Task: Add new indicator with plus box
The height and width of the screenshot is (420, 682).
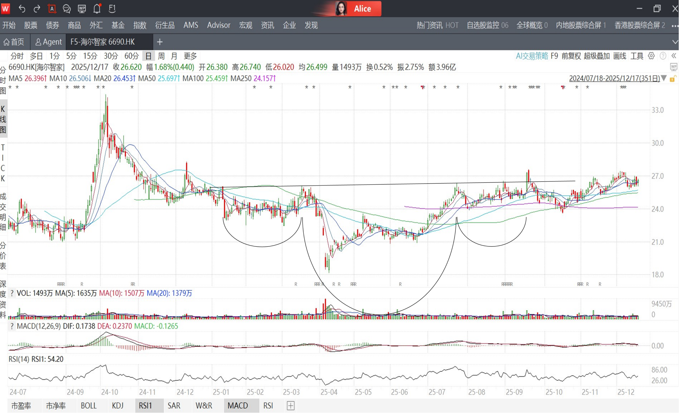Action: pos(290,406)
